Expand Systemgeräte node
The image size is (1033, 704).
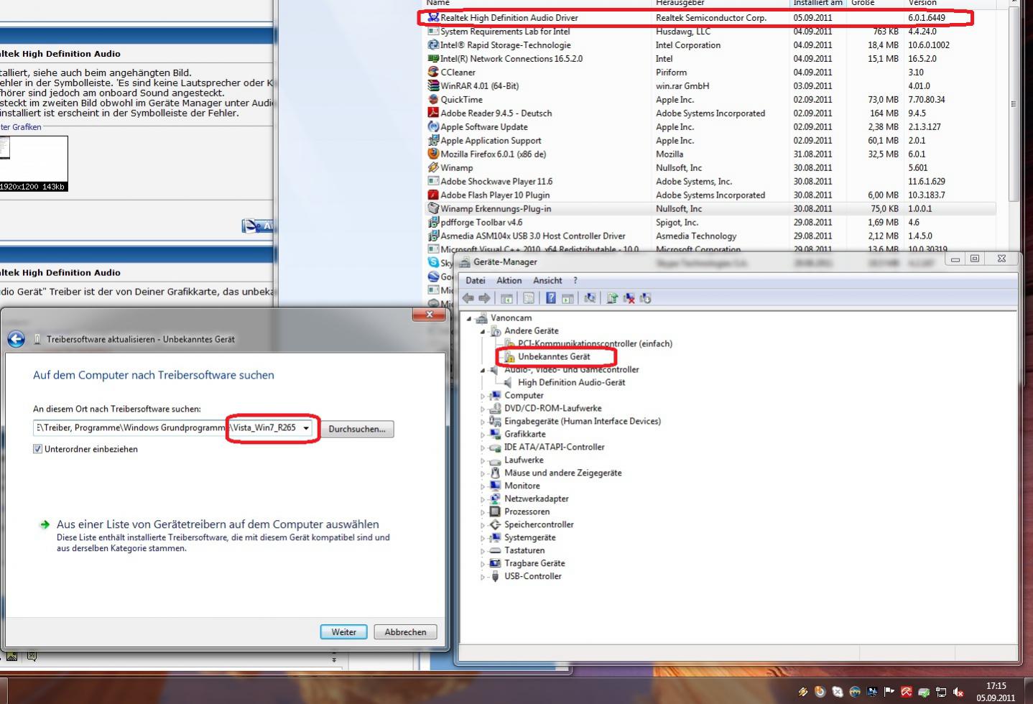coord(483,538)
